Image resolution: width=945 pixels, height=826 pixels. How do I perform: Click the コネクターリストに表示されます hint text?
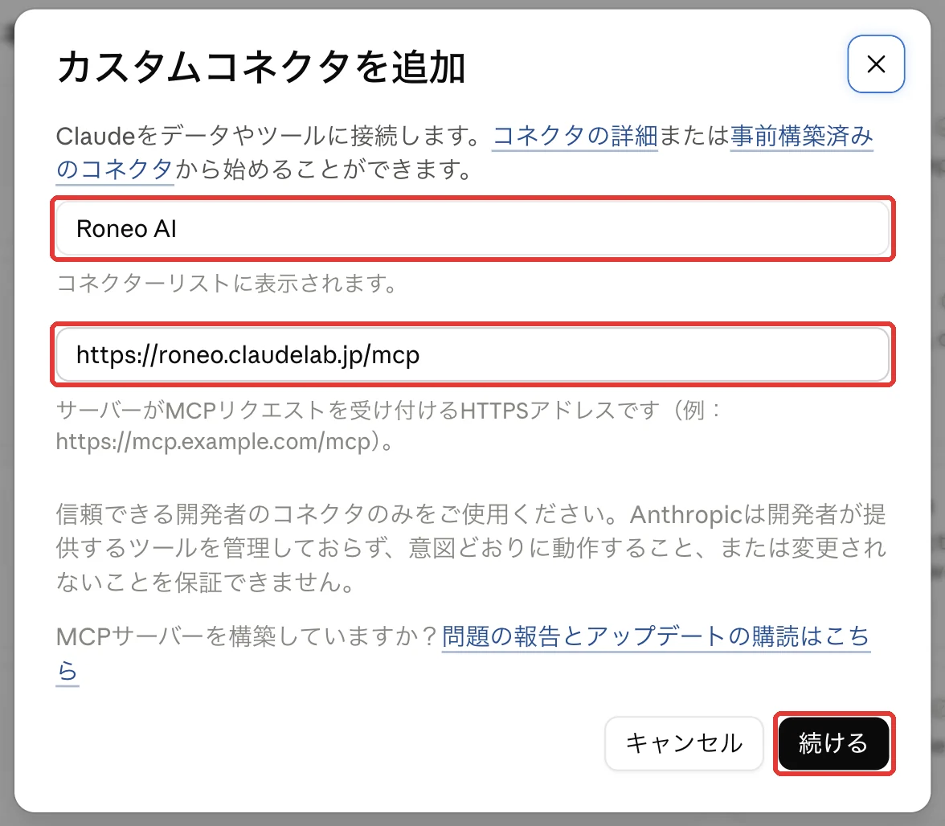tap(227, 283)
